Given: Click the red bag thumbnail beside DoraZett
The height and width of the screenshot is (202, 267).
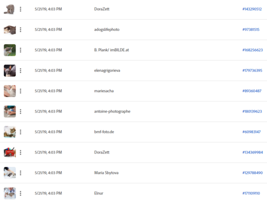Looking at the screenshot, I should 10,152.
